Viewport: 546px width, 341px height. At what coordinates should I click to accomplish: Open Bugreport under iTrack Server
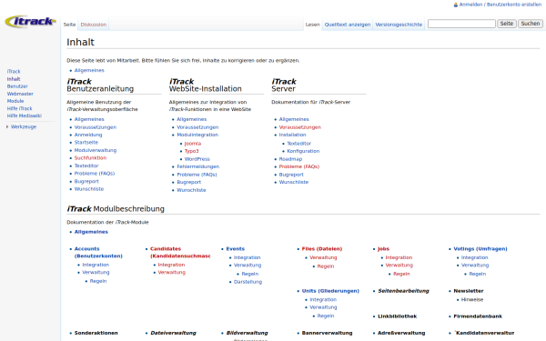click(291, 175)
